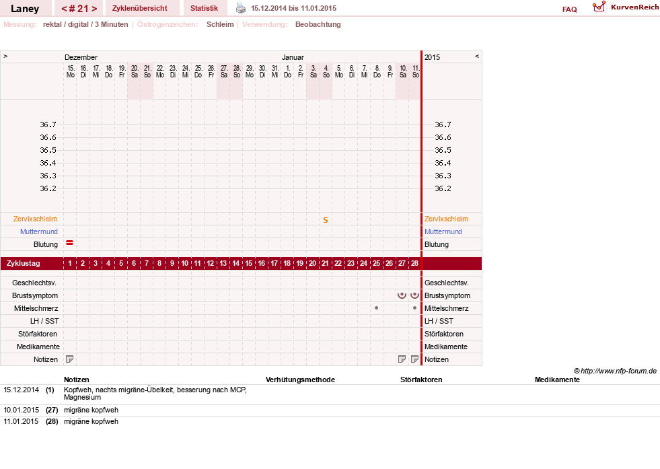The width and height of the screenshot is (660, 469).
Task: Open the Laney profile tab
Action: (25, 9)
